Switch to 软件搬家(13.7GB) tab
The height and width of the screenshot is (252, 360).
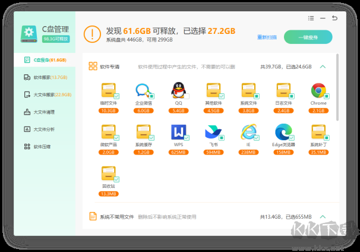[45, 77]
